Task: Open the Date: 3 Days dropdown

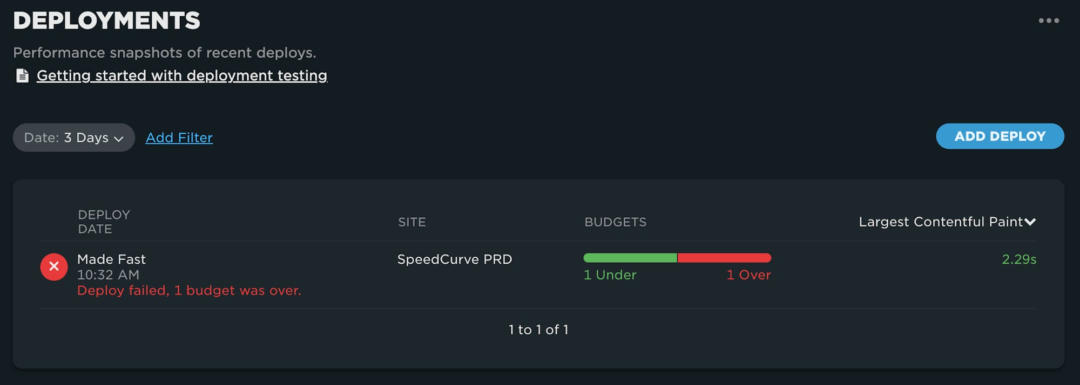Action: pos(74,137)
